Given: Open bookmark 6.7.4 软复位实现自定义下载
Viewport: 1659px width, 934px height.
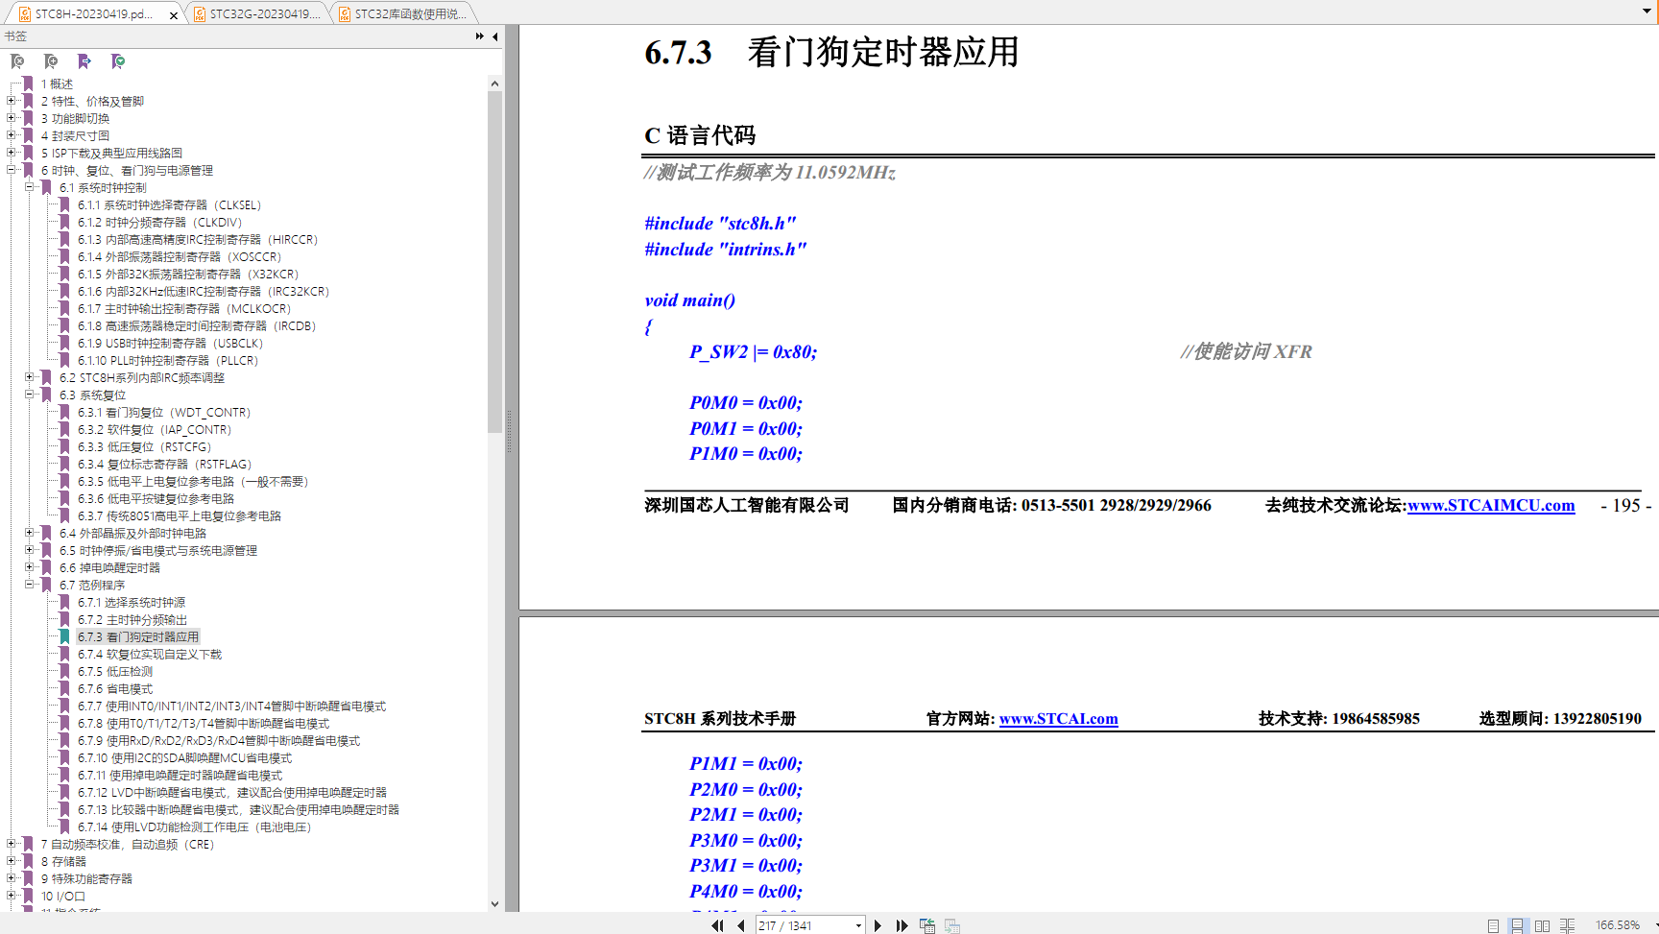Looking at the screenshot, I should point(150,654).
